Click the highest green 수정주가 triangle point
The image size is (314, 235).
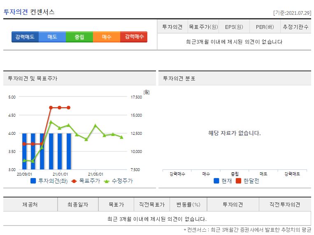pos(51,122)
